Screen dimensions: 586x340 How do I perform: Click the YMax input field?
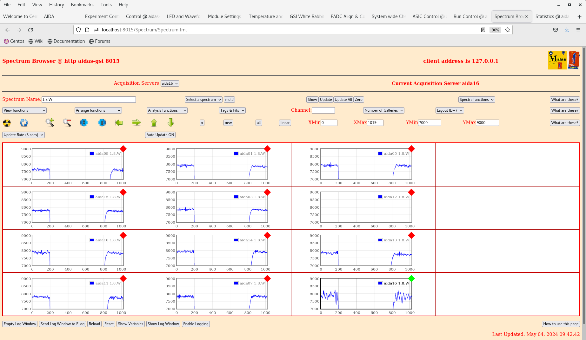click(487, 123)
